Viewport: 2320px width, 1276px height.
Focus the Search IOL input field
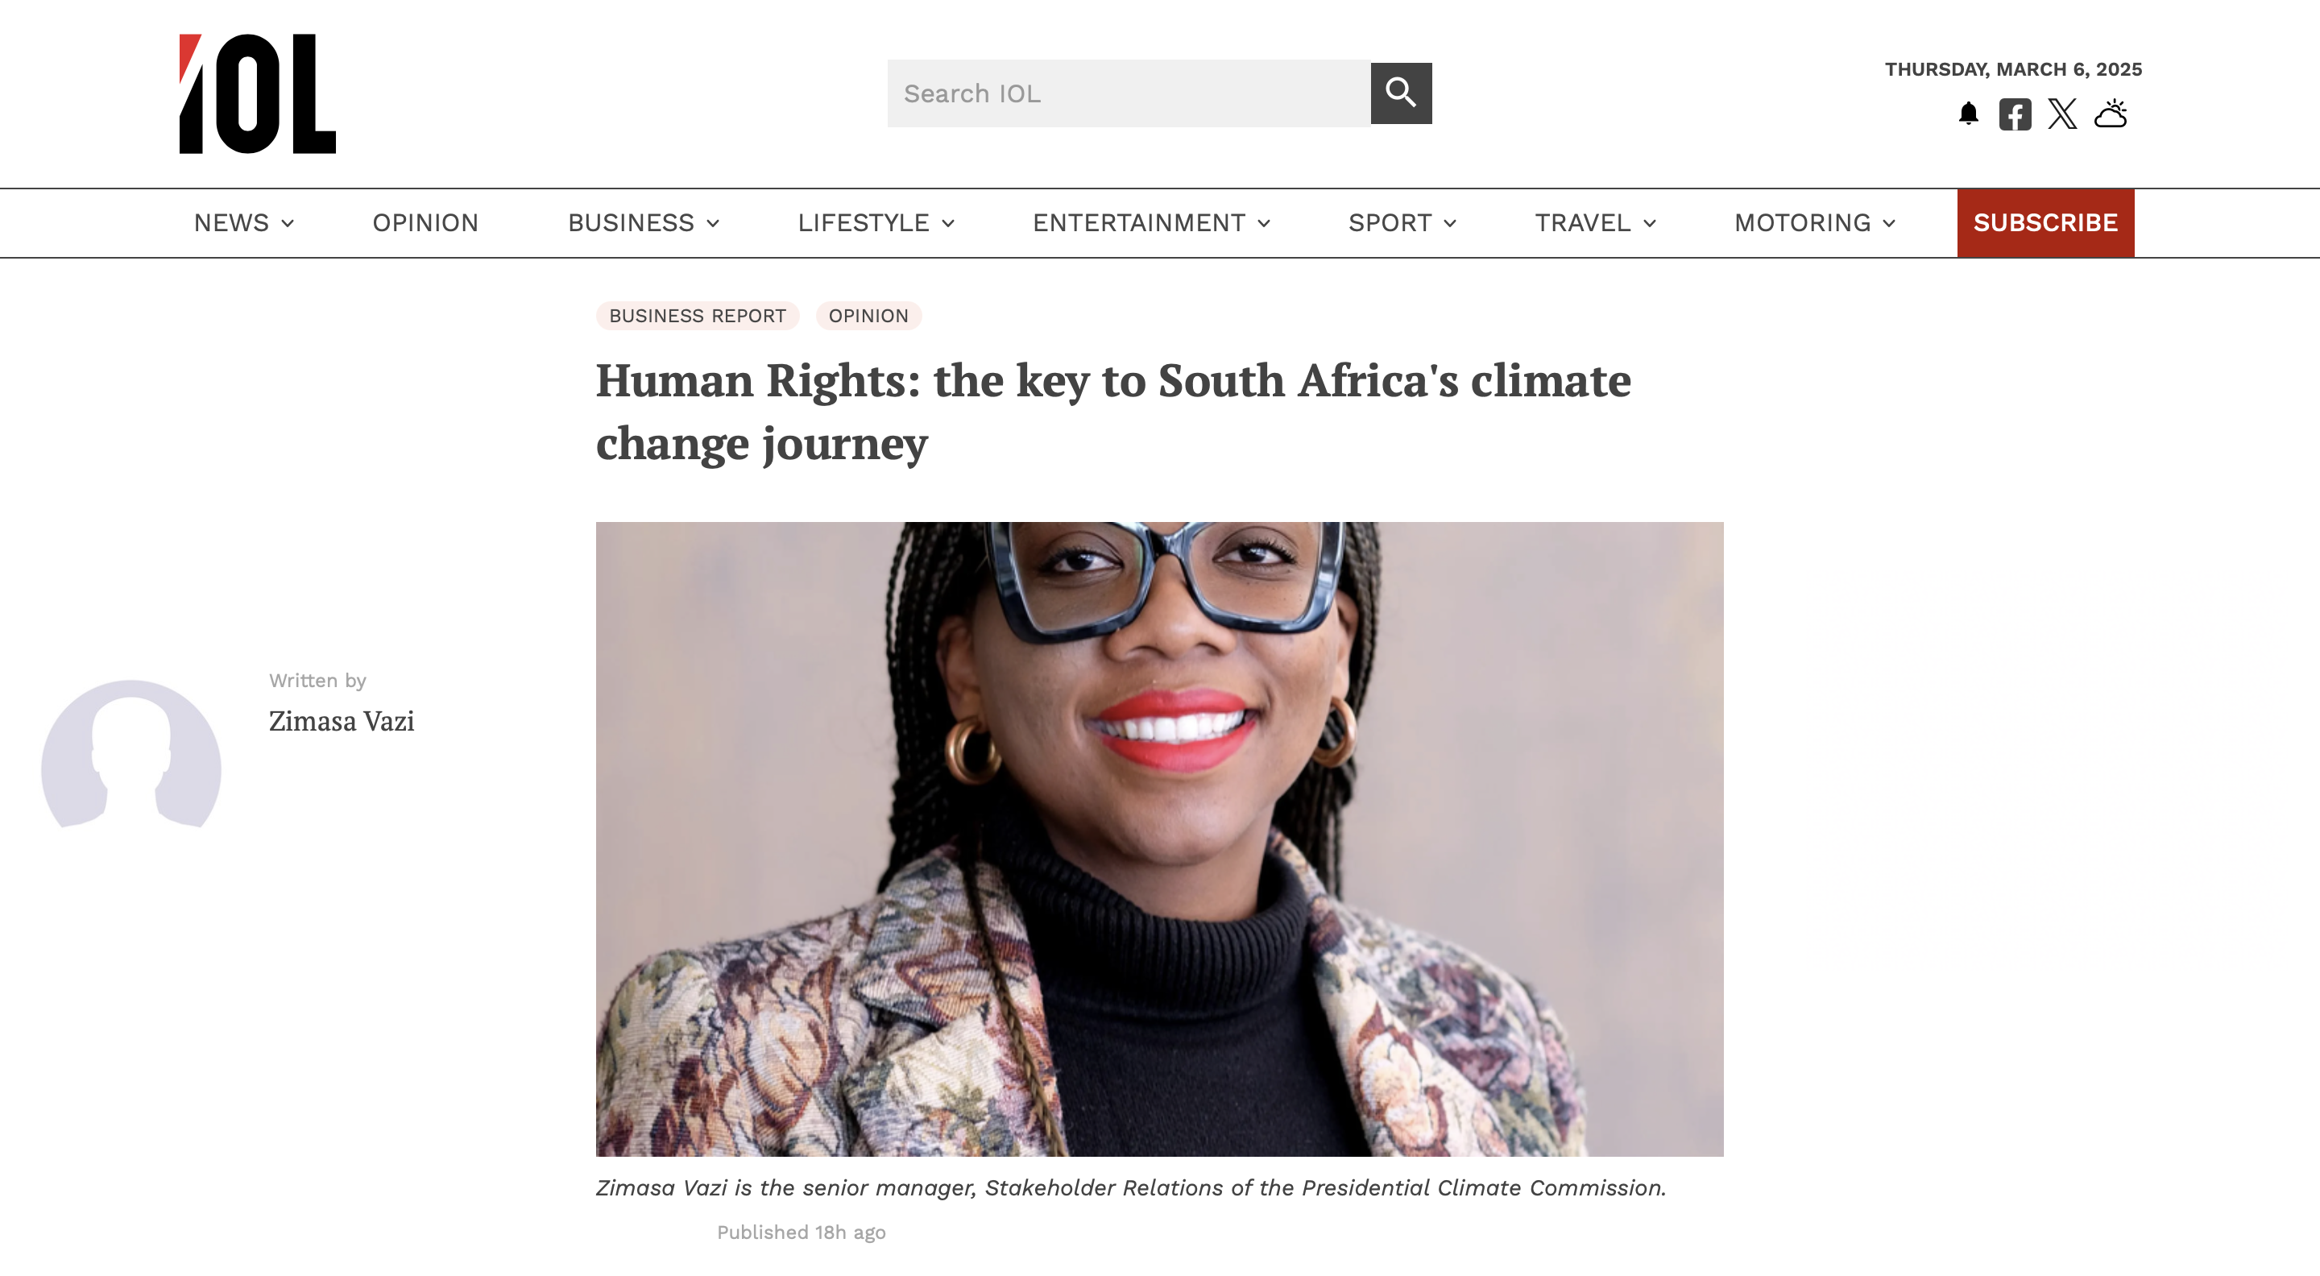[1128, 93]
